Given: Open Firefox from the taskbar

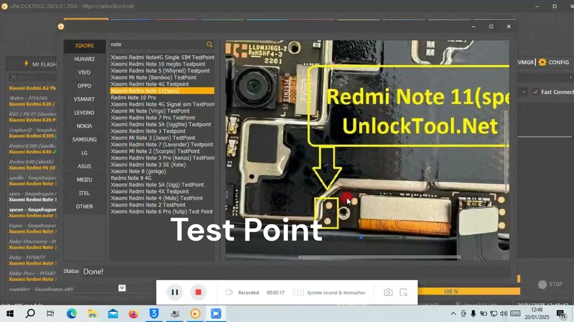Looking at the screenshot, I should 133,314.
